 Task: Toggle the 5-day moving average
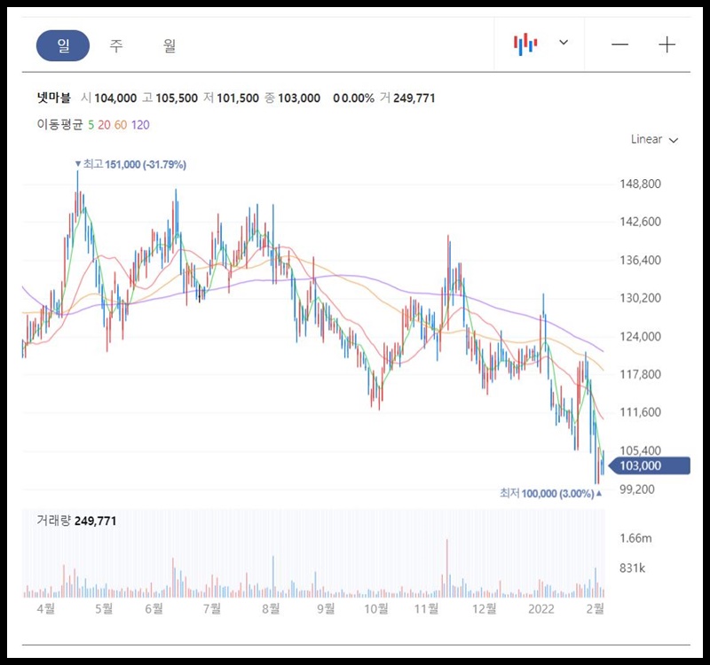(91, 125)
